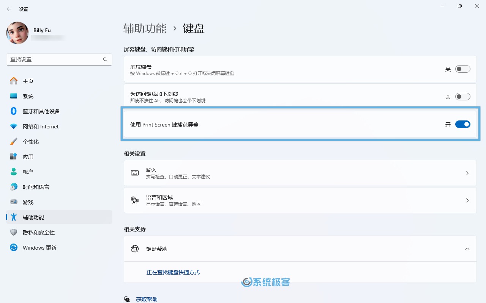Screen dimensions: 486x303
Task: Click the 获取帮助 link
Action: pos(147,299)
